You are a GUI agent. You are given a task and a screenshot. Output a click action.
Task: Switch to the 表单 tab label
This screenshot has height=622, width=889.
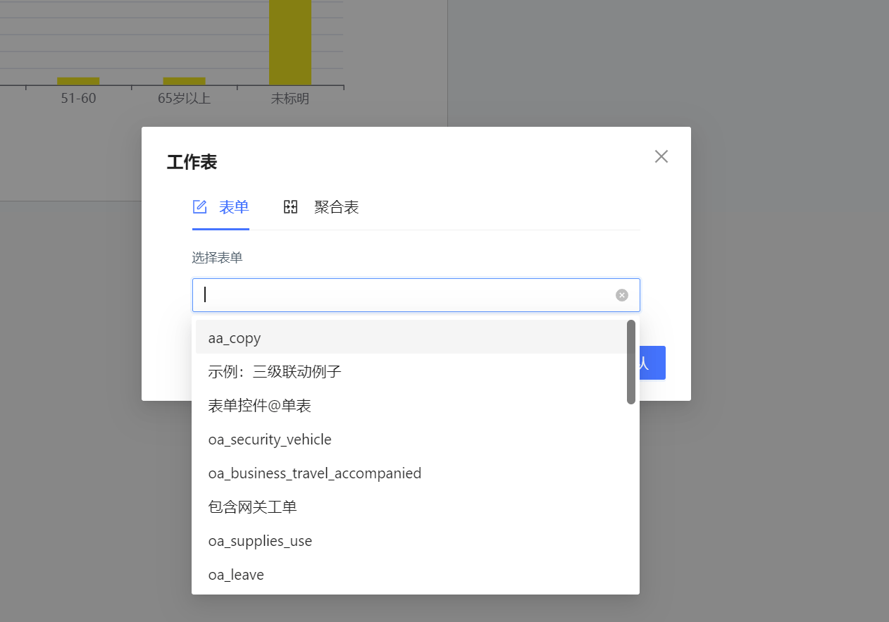(x=234, y=207)
